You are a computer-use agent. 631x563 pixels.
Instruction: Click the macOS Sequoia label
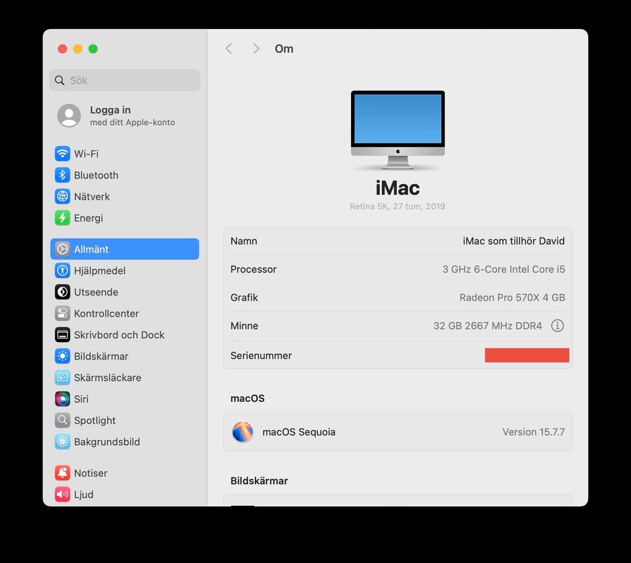[x=298, y=431]
